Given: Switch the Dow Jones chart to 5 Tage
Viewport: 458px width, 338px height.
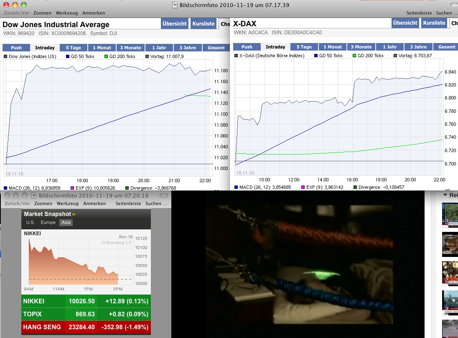Looking at the screenshot, I should pos(73,48).
